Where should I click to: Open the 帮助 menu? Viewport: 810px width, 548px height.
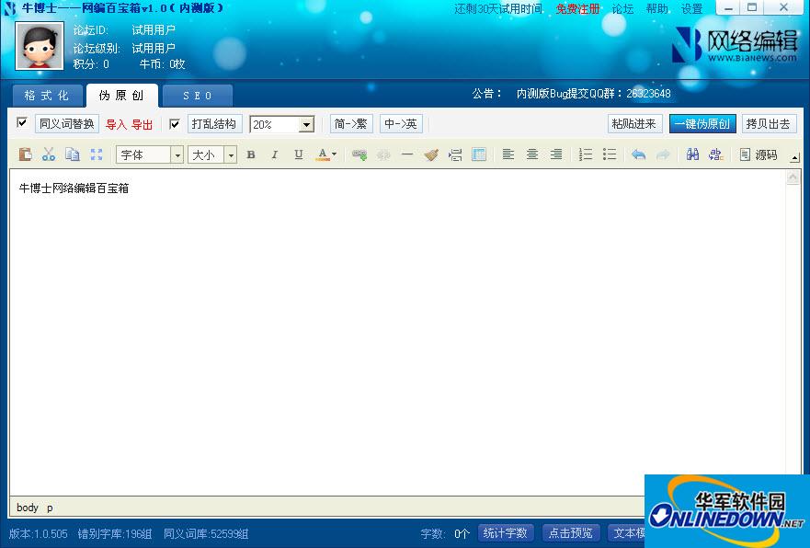[x=657, y=8]
